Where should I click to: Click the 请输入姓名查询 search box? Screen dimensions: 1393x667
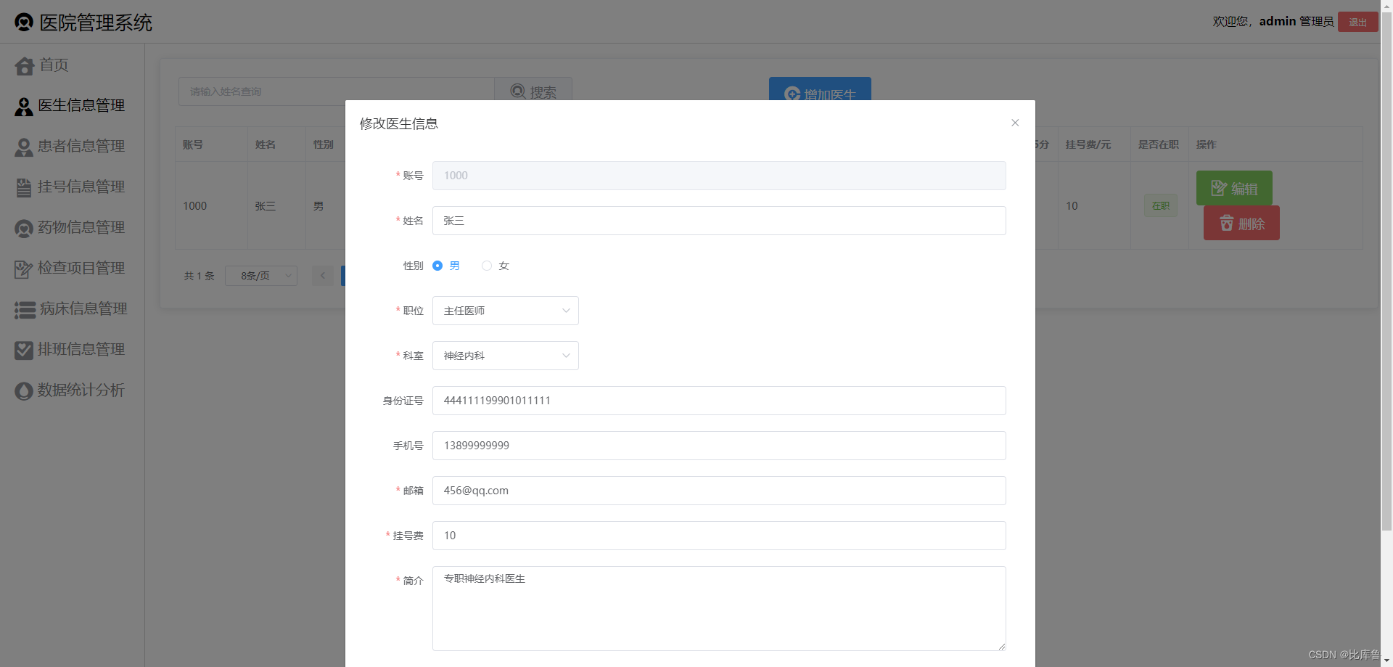337,91
